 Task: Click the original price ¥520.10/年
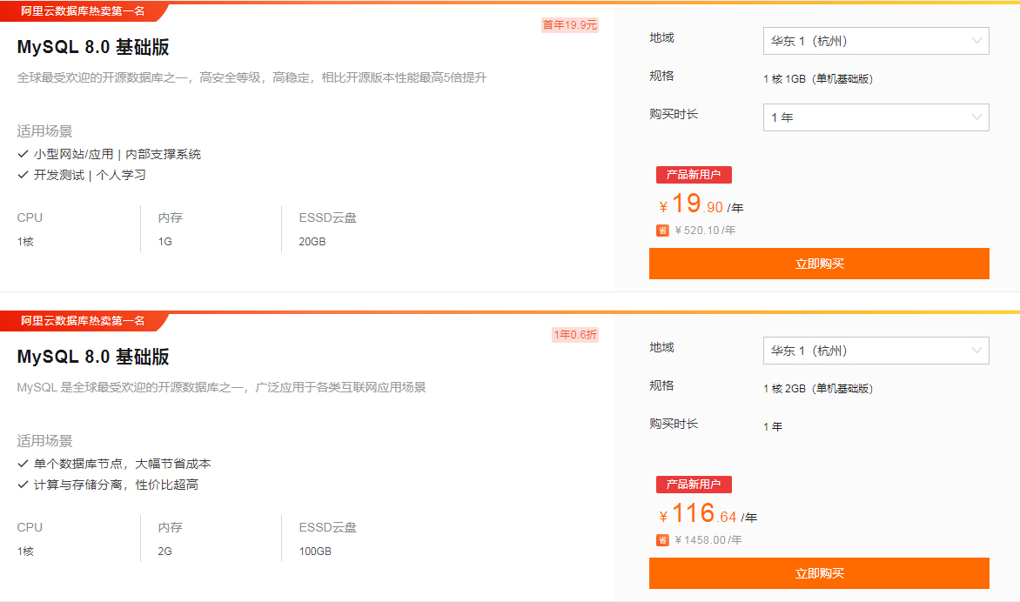coord(705,231)
